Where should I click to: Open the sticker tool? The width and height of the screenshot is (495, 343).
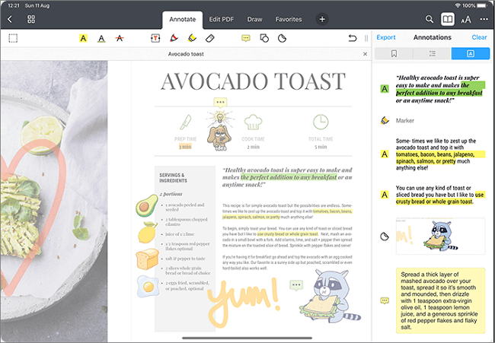tap(282, 37)
